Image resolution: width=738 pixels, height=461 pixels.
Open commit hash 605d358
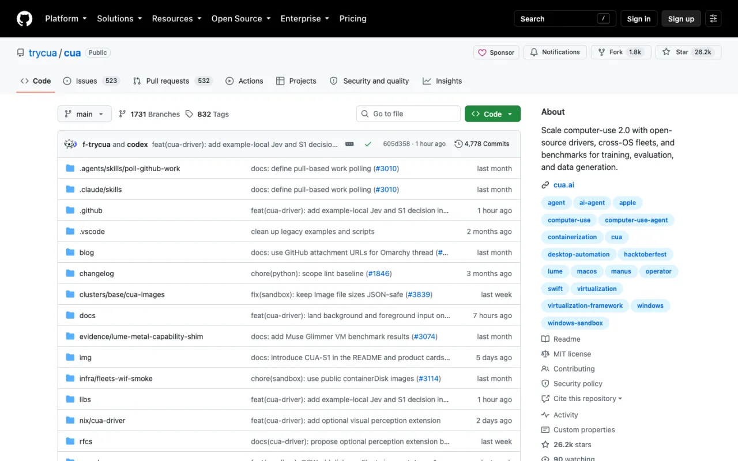coord(397,144)
